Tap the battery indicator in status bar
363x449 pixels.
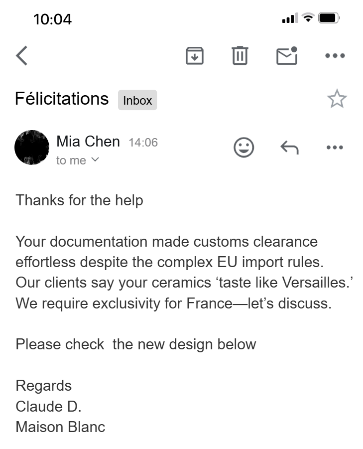[x=329, y=18]
